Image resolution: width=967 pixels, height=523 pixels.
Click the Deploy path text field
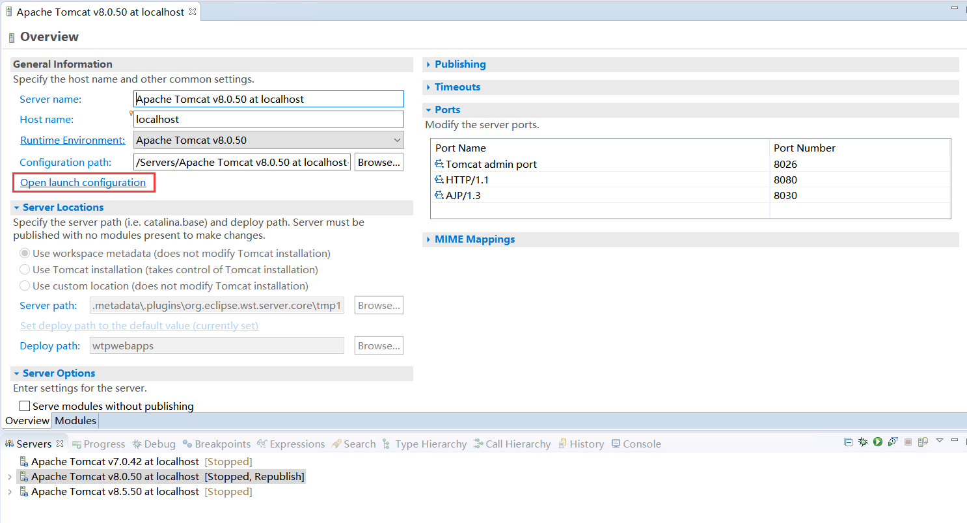point(217,345)
